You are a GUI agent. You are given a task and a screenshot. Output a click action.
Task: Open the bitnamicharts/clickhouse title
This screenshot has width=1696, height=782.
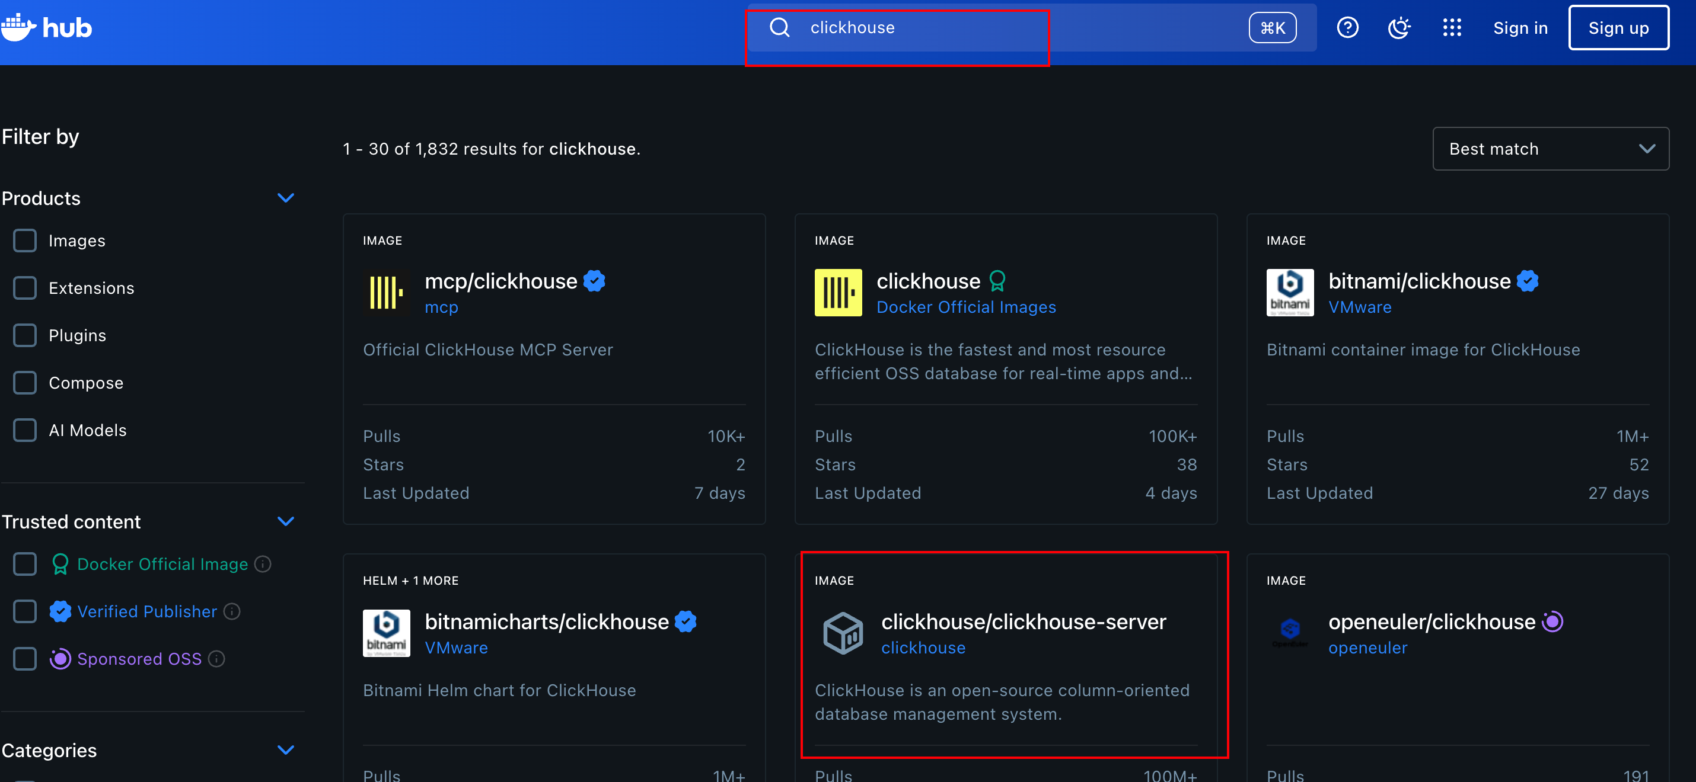(x=547, y=621)
